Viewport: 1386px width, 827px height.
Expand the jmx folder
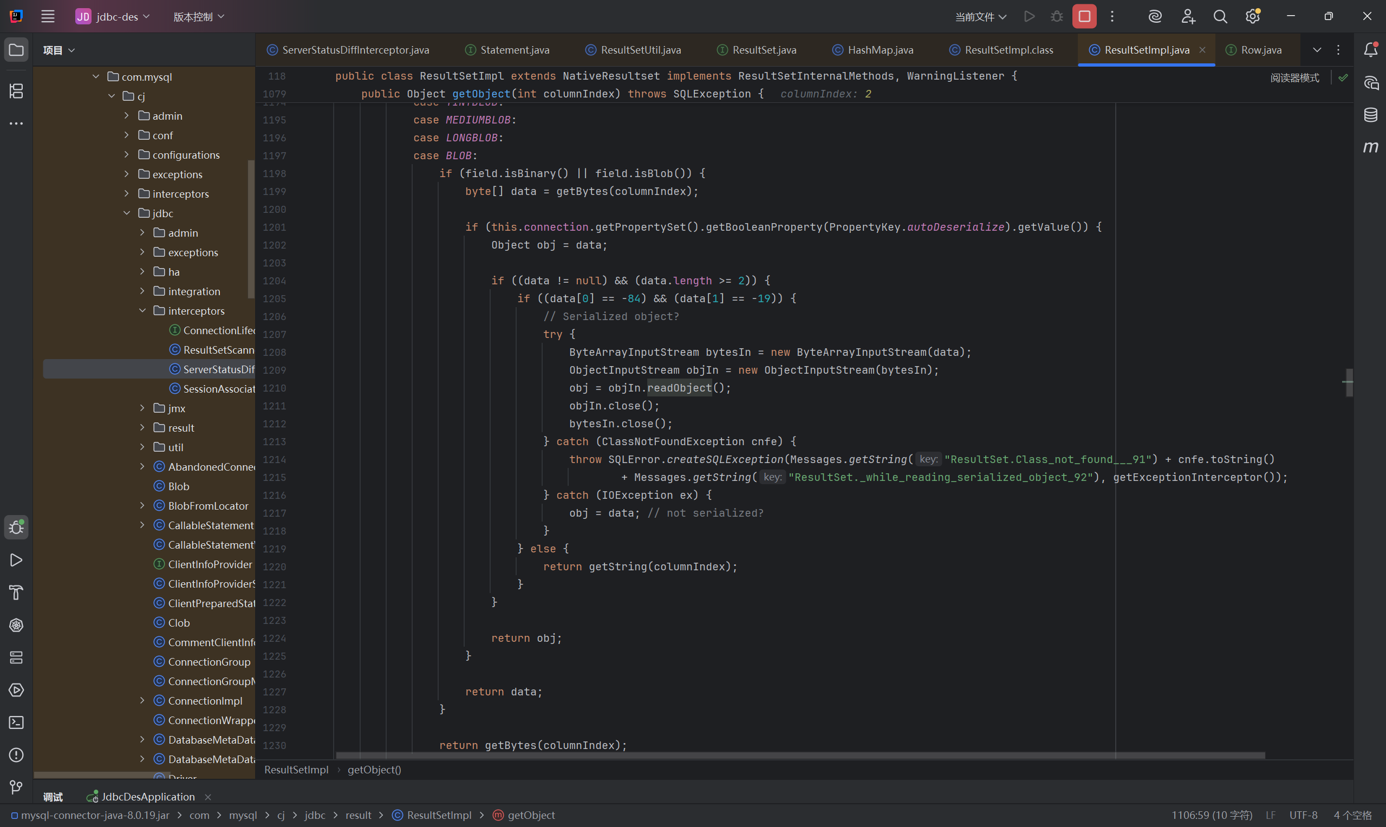[142, 408]
